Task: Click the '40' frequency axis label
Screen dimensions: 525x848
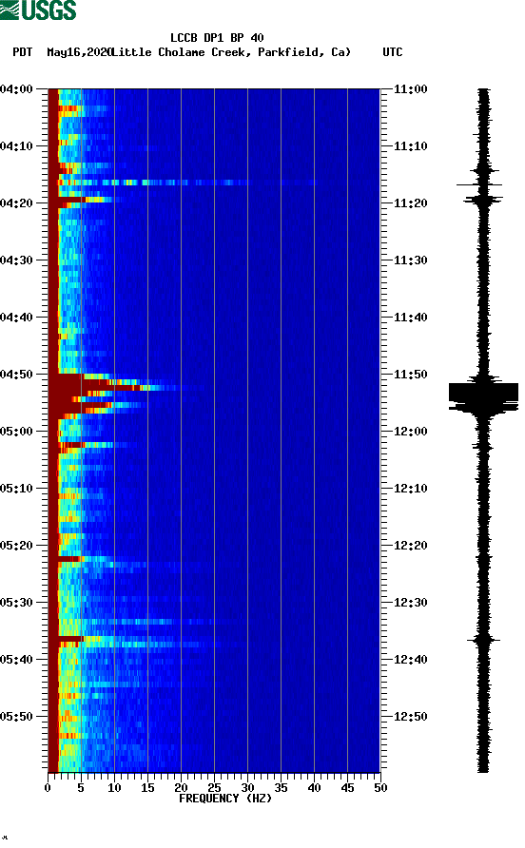Action: click(314, 788)
